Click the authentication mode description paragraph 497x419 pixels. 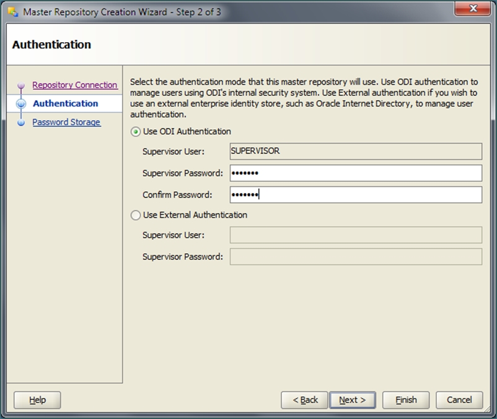pyautogui.click(x=304, y=98)
